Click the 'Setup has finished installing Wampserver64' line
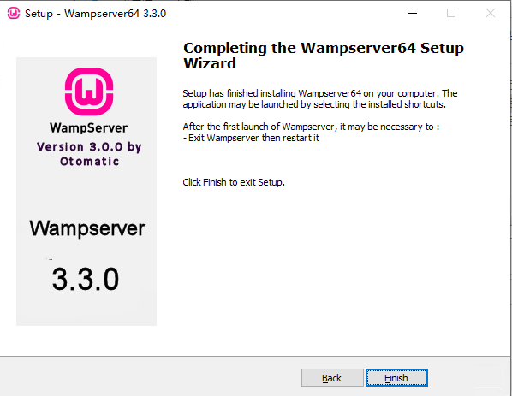The image size is (512, 396). tap(320, 93)
